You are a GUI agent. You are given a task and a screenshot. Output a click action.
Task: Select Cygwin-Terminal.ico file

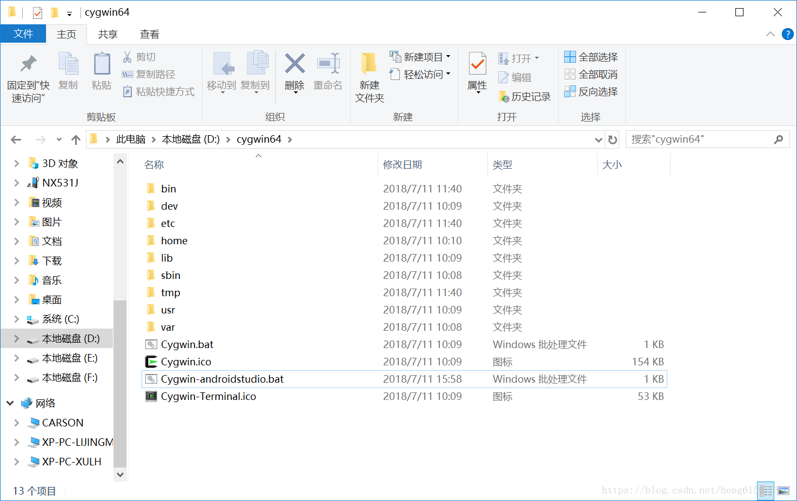coord(208,396)
